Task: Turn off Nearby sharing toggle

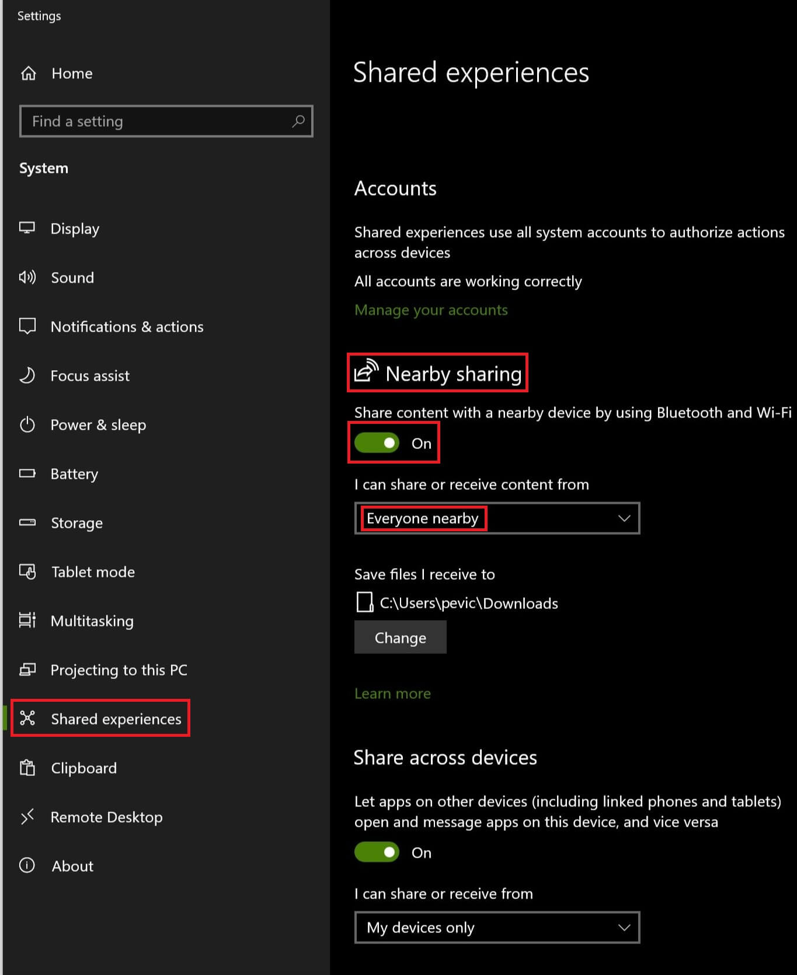Action: click(x=377, y=443)
